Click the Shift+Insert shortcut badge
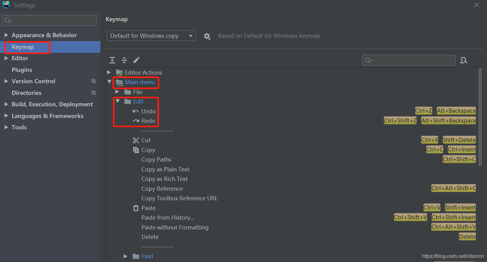The image size is (487, 262). point(461,207)
